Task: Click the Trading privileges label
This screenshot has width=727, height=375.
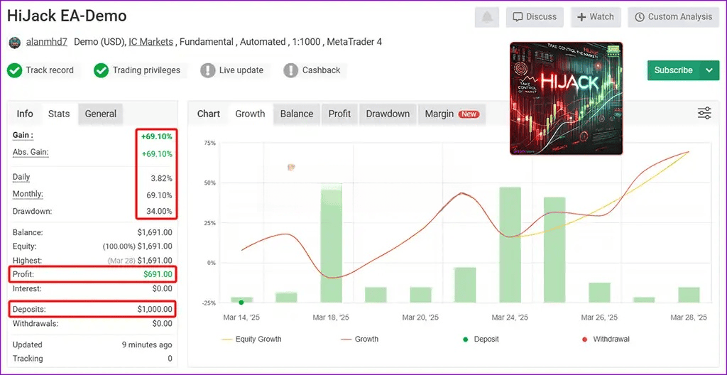Action: coord(146,70)
